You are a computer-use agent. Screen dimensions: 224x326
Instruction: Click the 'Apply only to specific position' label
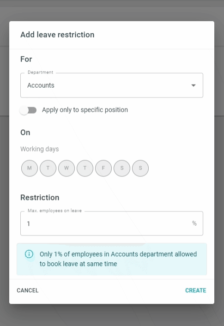click(85, 110)
